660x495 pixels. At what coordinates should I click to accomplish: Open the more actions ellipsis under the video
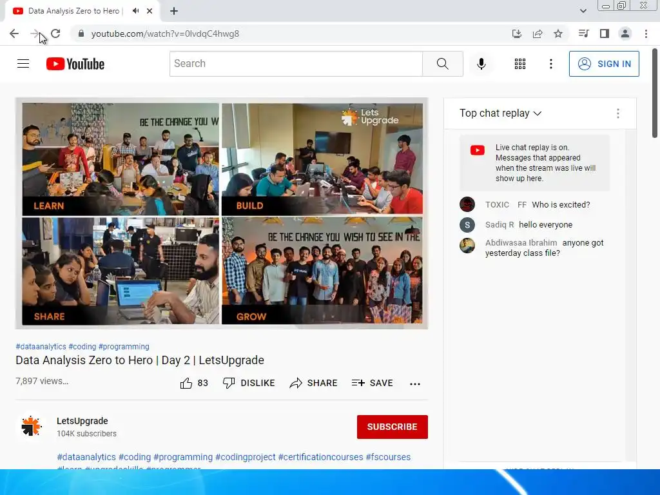(x=415, y=383)
